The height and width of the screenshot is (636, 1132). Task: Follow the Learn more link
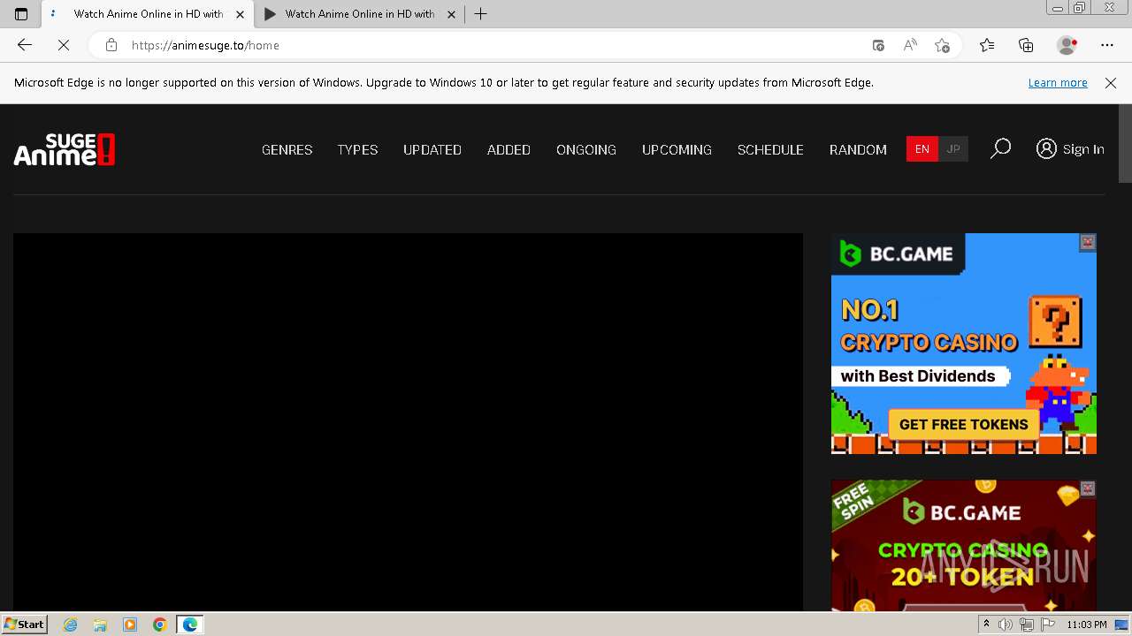[x=1058, y=83]
